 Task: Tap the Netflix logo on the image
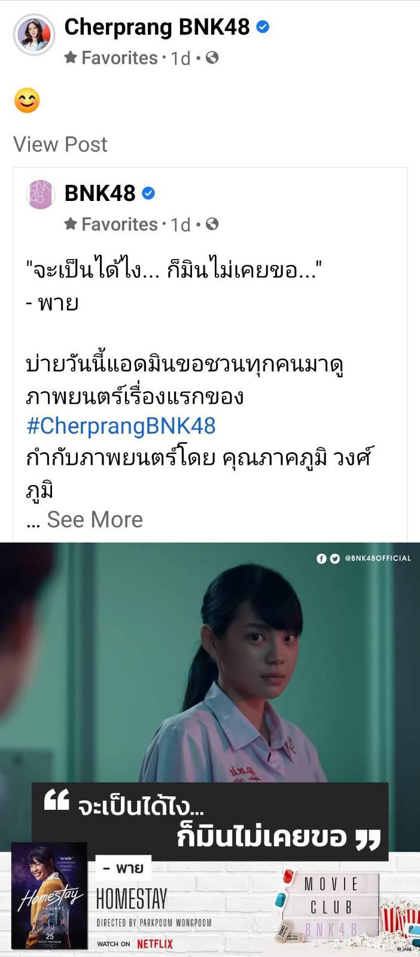click(x=155, y=944)
